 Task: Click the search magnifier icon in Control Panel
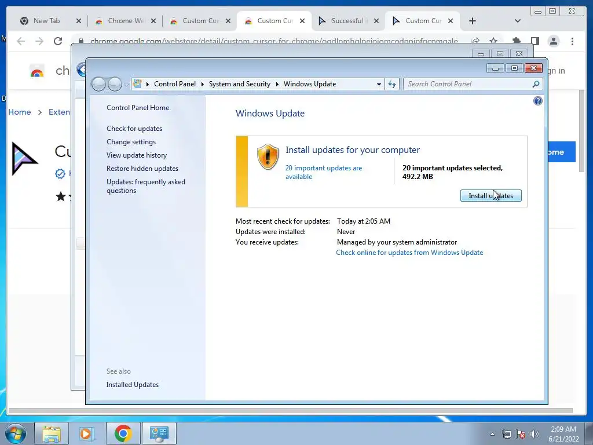tap(536, 84)
